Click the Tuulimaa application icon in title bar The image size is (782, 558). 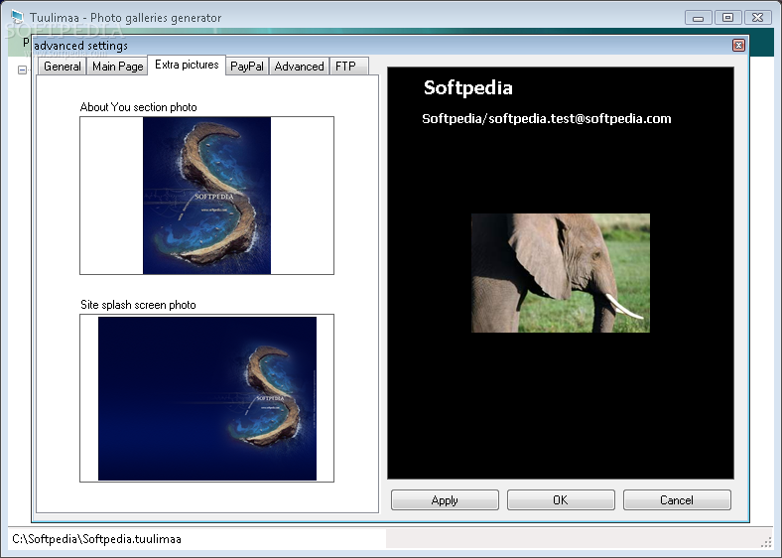click(x=18, y=17)
